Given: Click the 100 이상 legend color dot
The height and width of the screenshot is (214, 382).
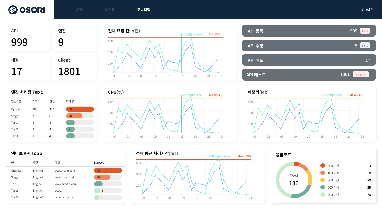Looking at the screenshot, I should pyautogui.click(x=323, y=194).
